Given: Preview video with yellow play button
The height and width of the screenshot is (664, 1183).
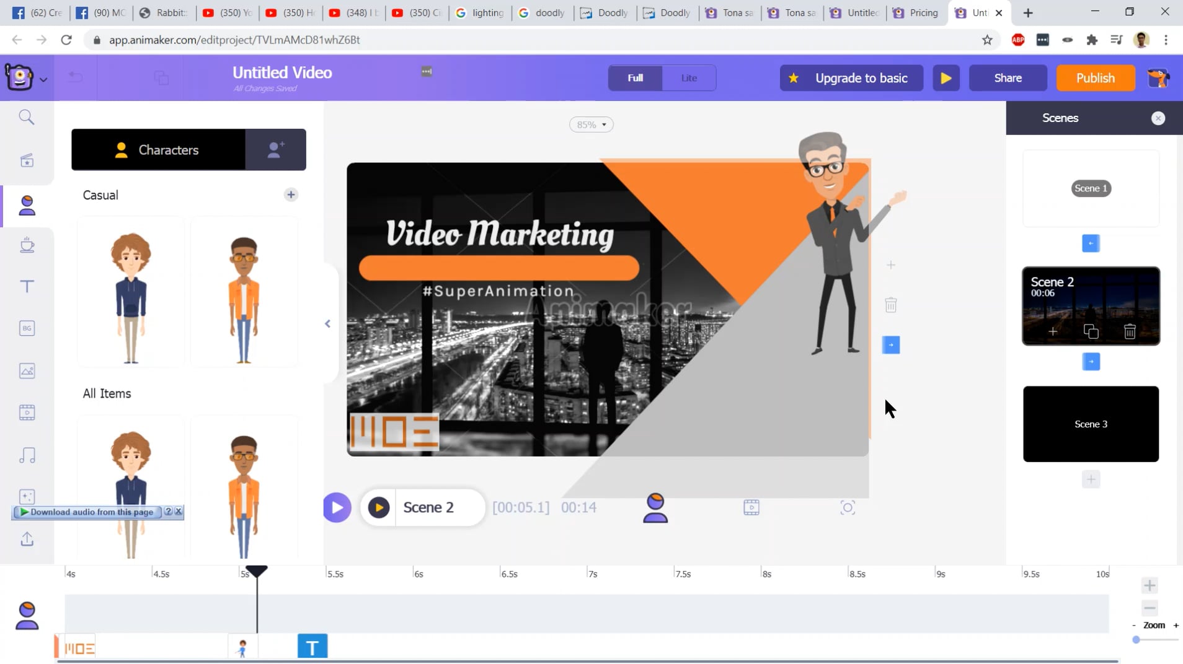Looking at the screenshot, I should point(946,78).
